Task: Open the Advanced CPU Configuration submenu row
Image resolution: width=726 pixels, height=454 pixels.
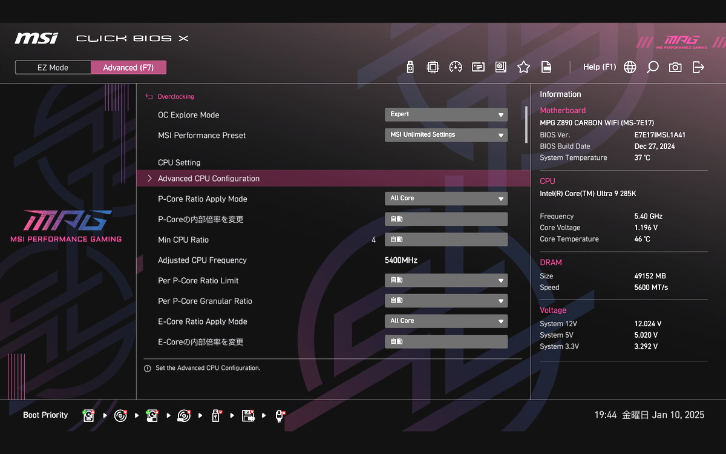Action: [x=333, y=179]
